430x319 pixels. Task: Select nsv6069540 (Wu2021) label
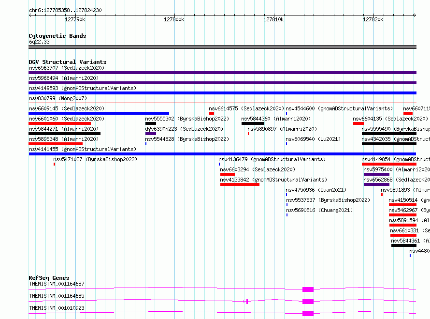pyautogui.click(x=313, y=139)
